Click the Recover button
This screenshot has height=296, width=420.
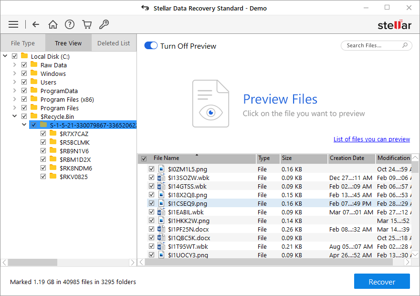381,282
